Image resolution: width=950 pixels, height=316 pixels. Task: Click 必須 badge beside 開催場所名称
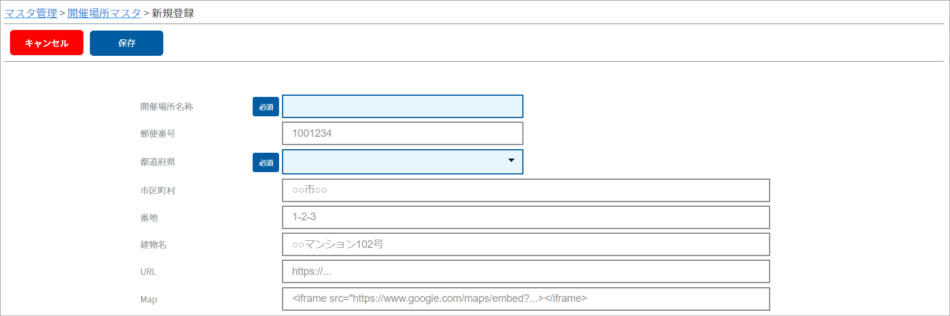(266, 107)
